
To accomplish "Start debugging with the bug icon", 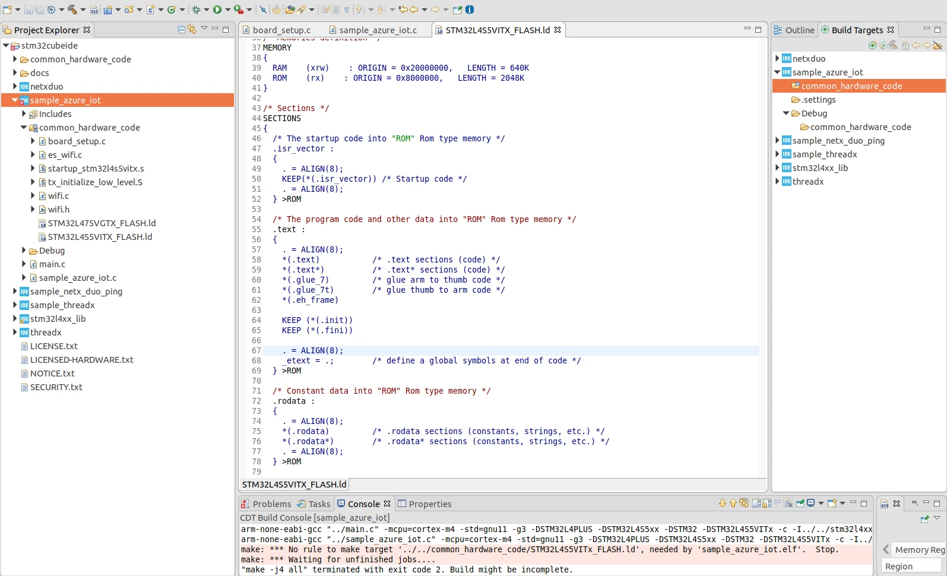I will pos(196,10).
